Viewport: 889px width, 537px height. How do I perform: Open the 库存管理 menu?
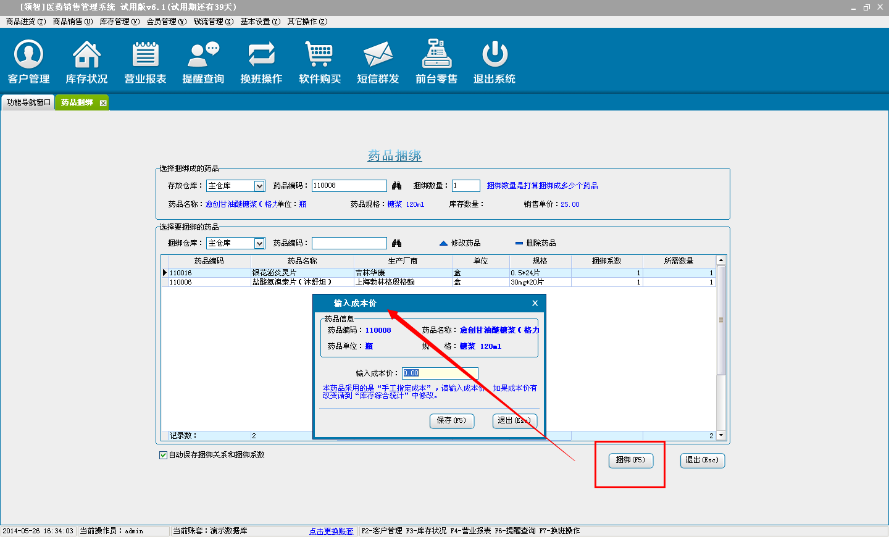[x=119, y=22]
